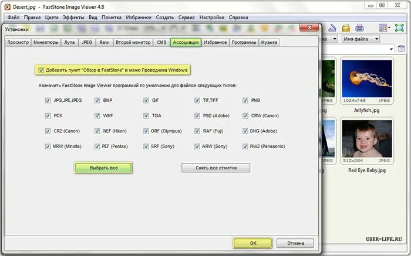Switch to the Миниатюры tab
This screenshot has height=256, width=411.
click(46, 42)
